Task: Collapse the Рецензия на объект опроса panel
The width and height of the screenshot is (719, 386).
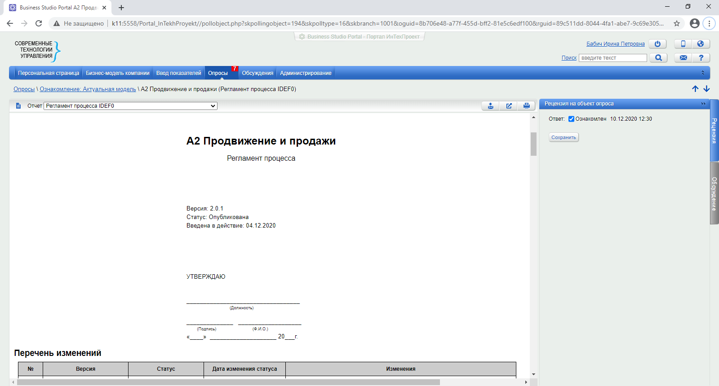Action: coord(703,104)
